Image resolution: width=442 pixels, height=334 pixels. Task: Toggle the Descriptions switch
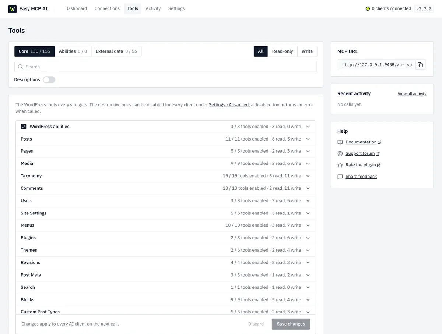(49, 79)
